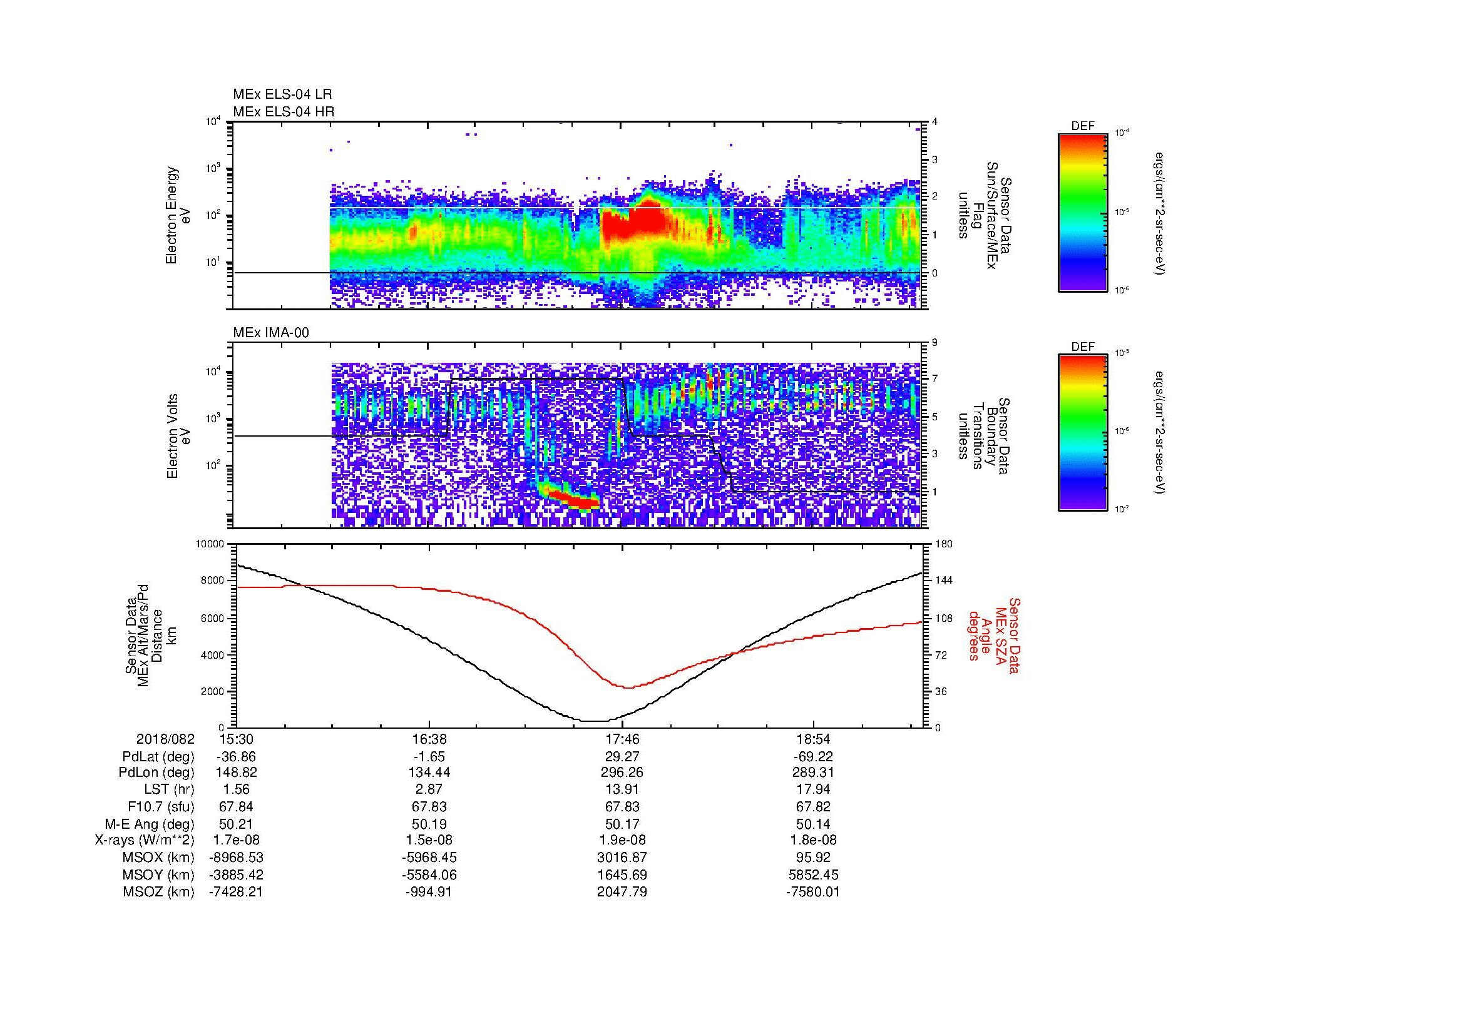Click the 18:54 time tick label
This screenshot has width=1464, height=1034.
coord(813,739)
